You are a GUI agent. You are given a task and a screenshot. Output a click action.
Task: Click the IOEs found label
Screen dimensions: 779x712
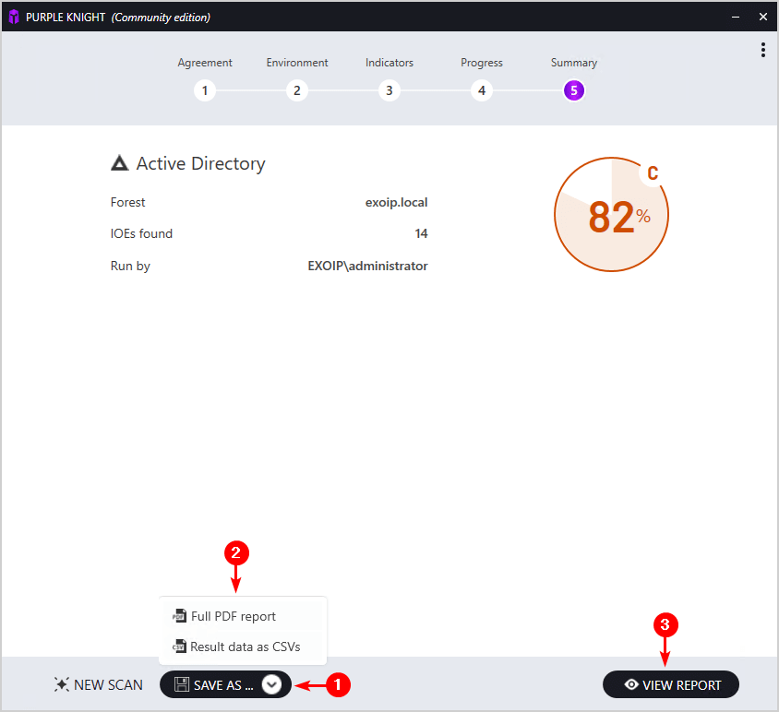(x=141, y=233)
